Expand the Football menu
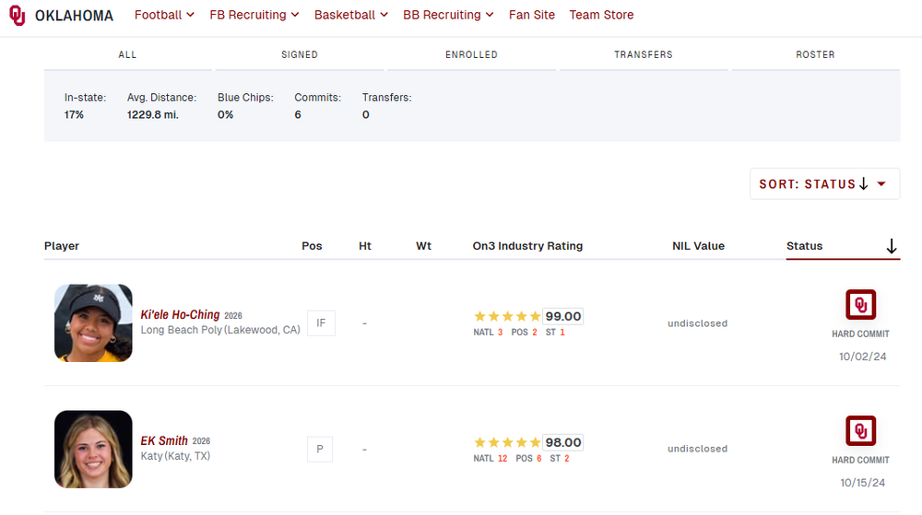The width and height of the screenshot is (922, 515). pos(164,16)
